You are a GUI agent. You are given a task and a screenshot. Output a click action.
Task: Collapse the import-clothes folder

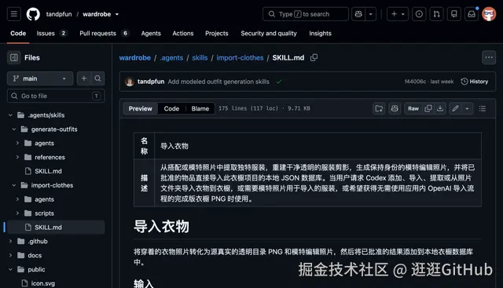(14, 185)
